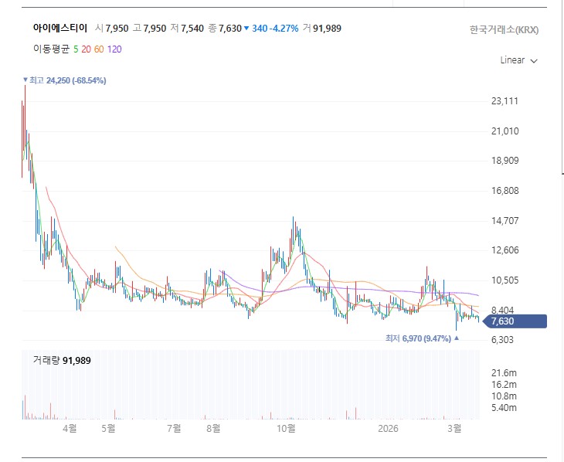Click the 16,808 price axis value

pyautogui.click(x=505, y=190)
